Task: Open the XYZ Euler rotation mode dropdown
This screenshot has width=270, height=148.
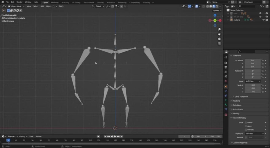Action: (x=253, y=81)
